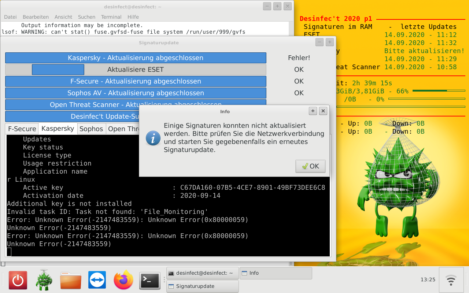Click the 'License type' log line
Image resolution: width=469 pixels, height=293 pixels.
[47, 155]
